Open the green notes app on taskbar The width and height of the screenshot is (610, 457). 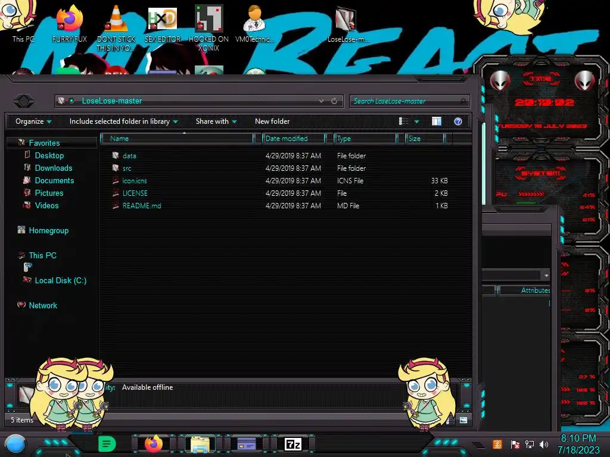pos(107,444)
